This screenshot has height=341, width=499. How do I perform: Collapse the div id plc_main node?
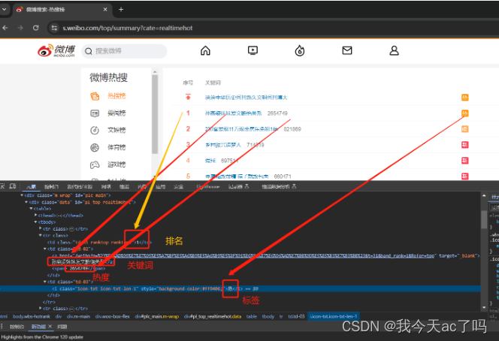tap(22, 195)
